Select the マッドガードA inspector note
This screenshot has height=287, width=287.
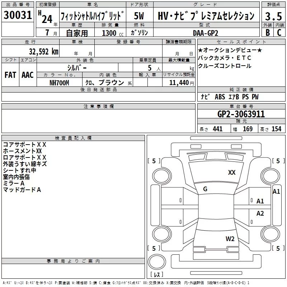pos(22,190)
